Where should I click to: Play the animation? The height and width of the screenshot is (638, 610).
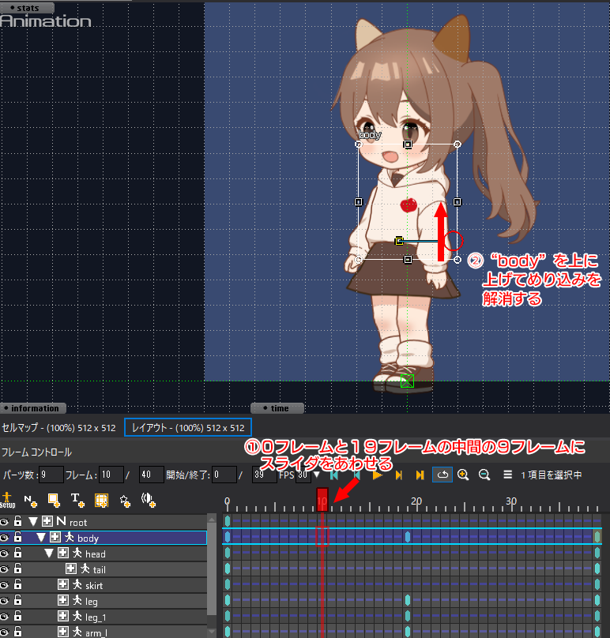coord(378,475)
